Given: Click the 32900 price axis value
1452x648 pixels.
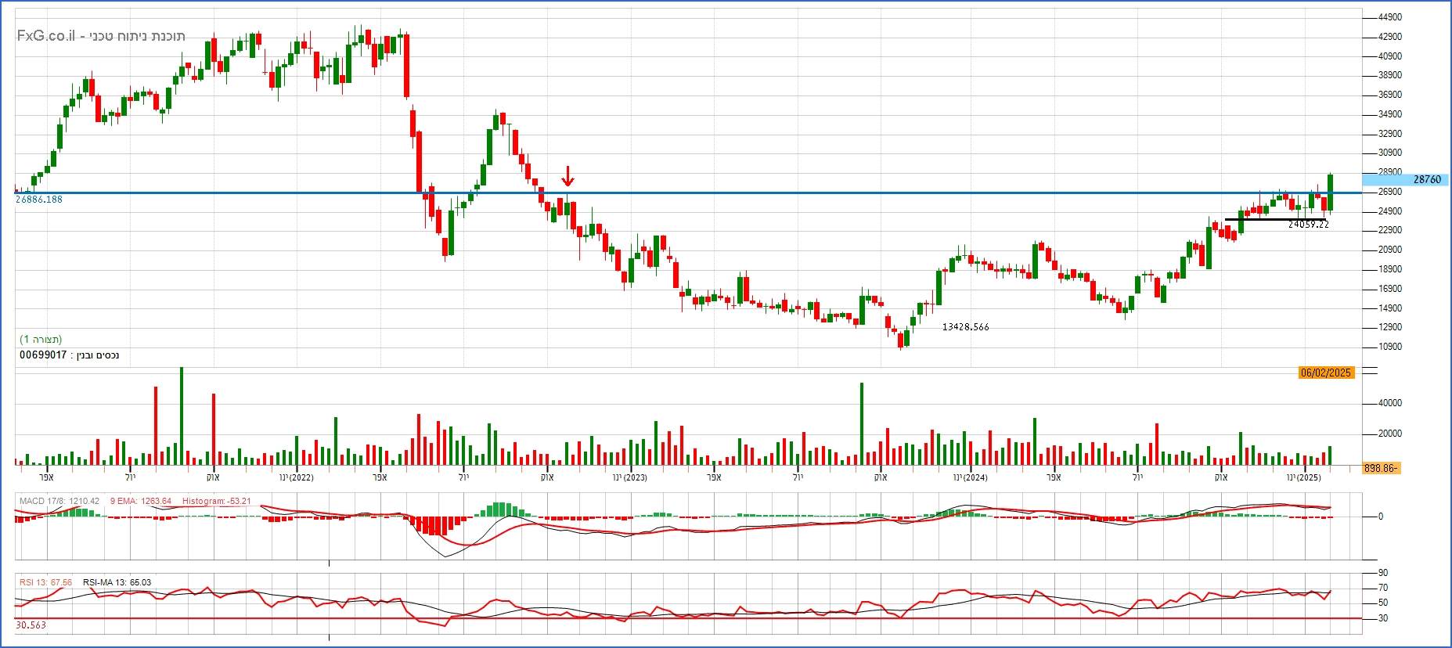Looking at the screenshot, I should (x=1390, y=134).
